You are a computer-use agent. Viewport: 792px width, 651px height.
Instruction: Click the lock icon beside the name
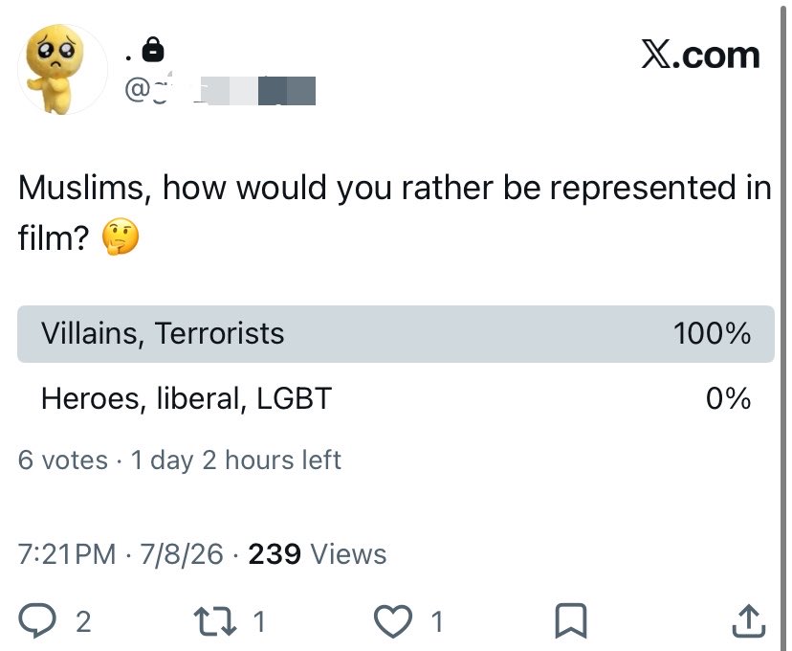tap(153, 50)
